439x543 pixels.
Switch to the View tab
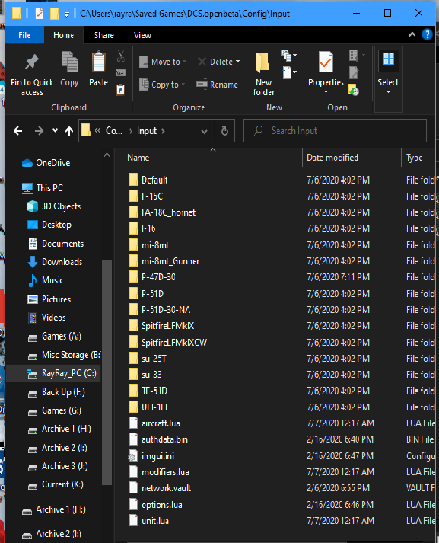142,35
